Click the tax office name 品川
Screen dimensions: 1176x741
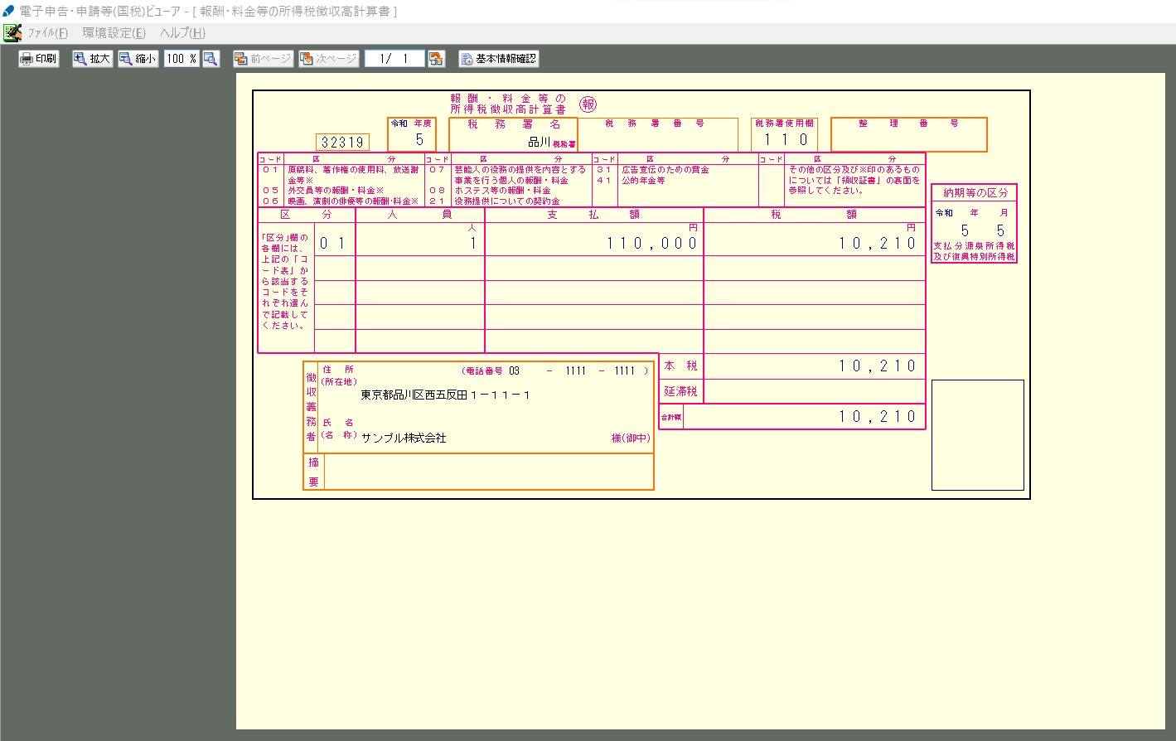[x=539, y=143]
